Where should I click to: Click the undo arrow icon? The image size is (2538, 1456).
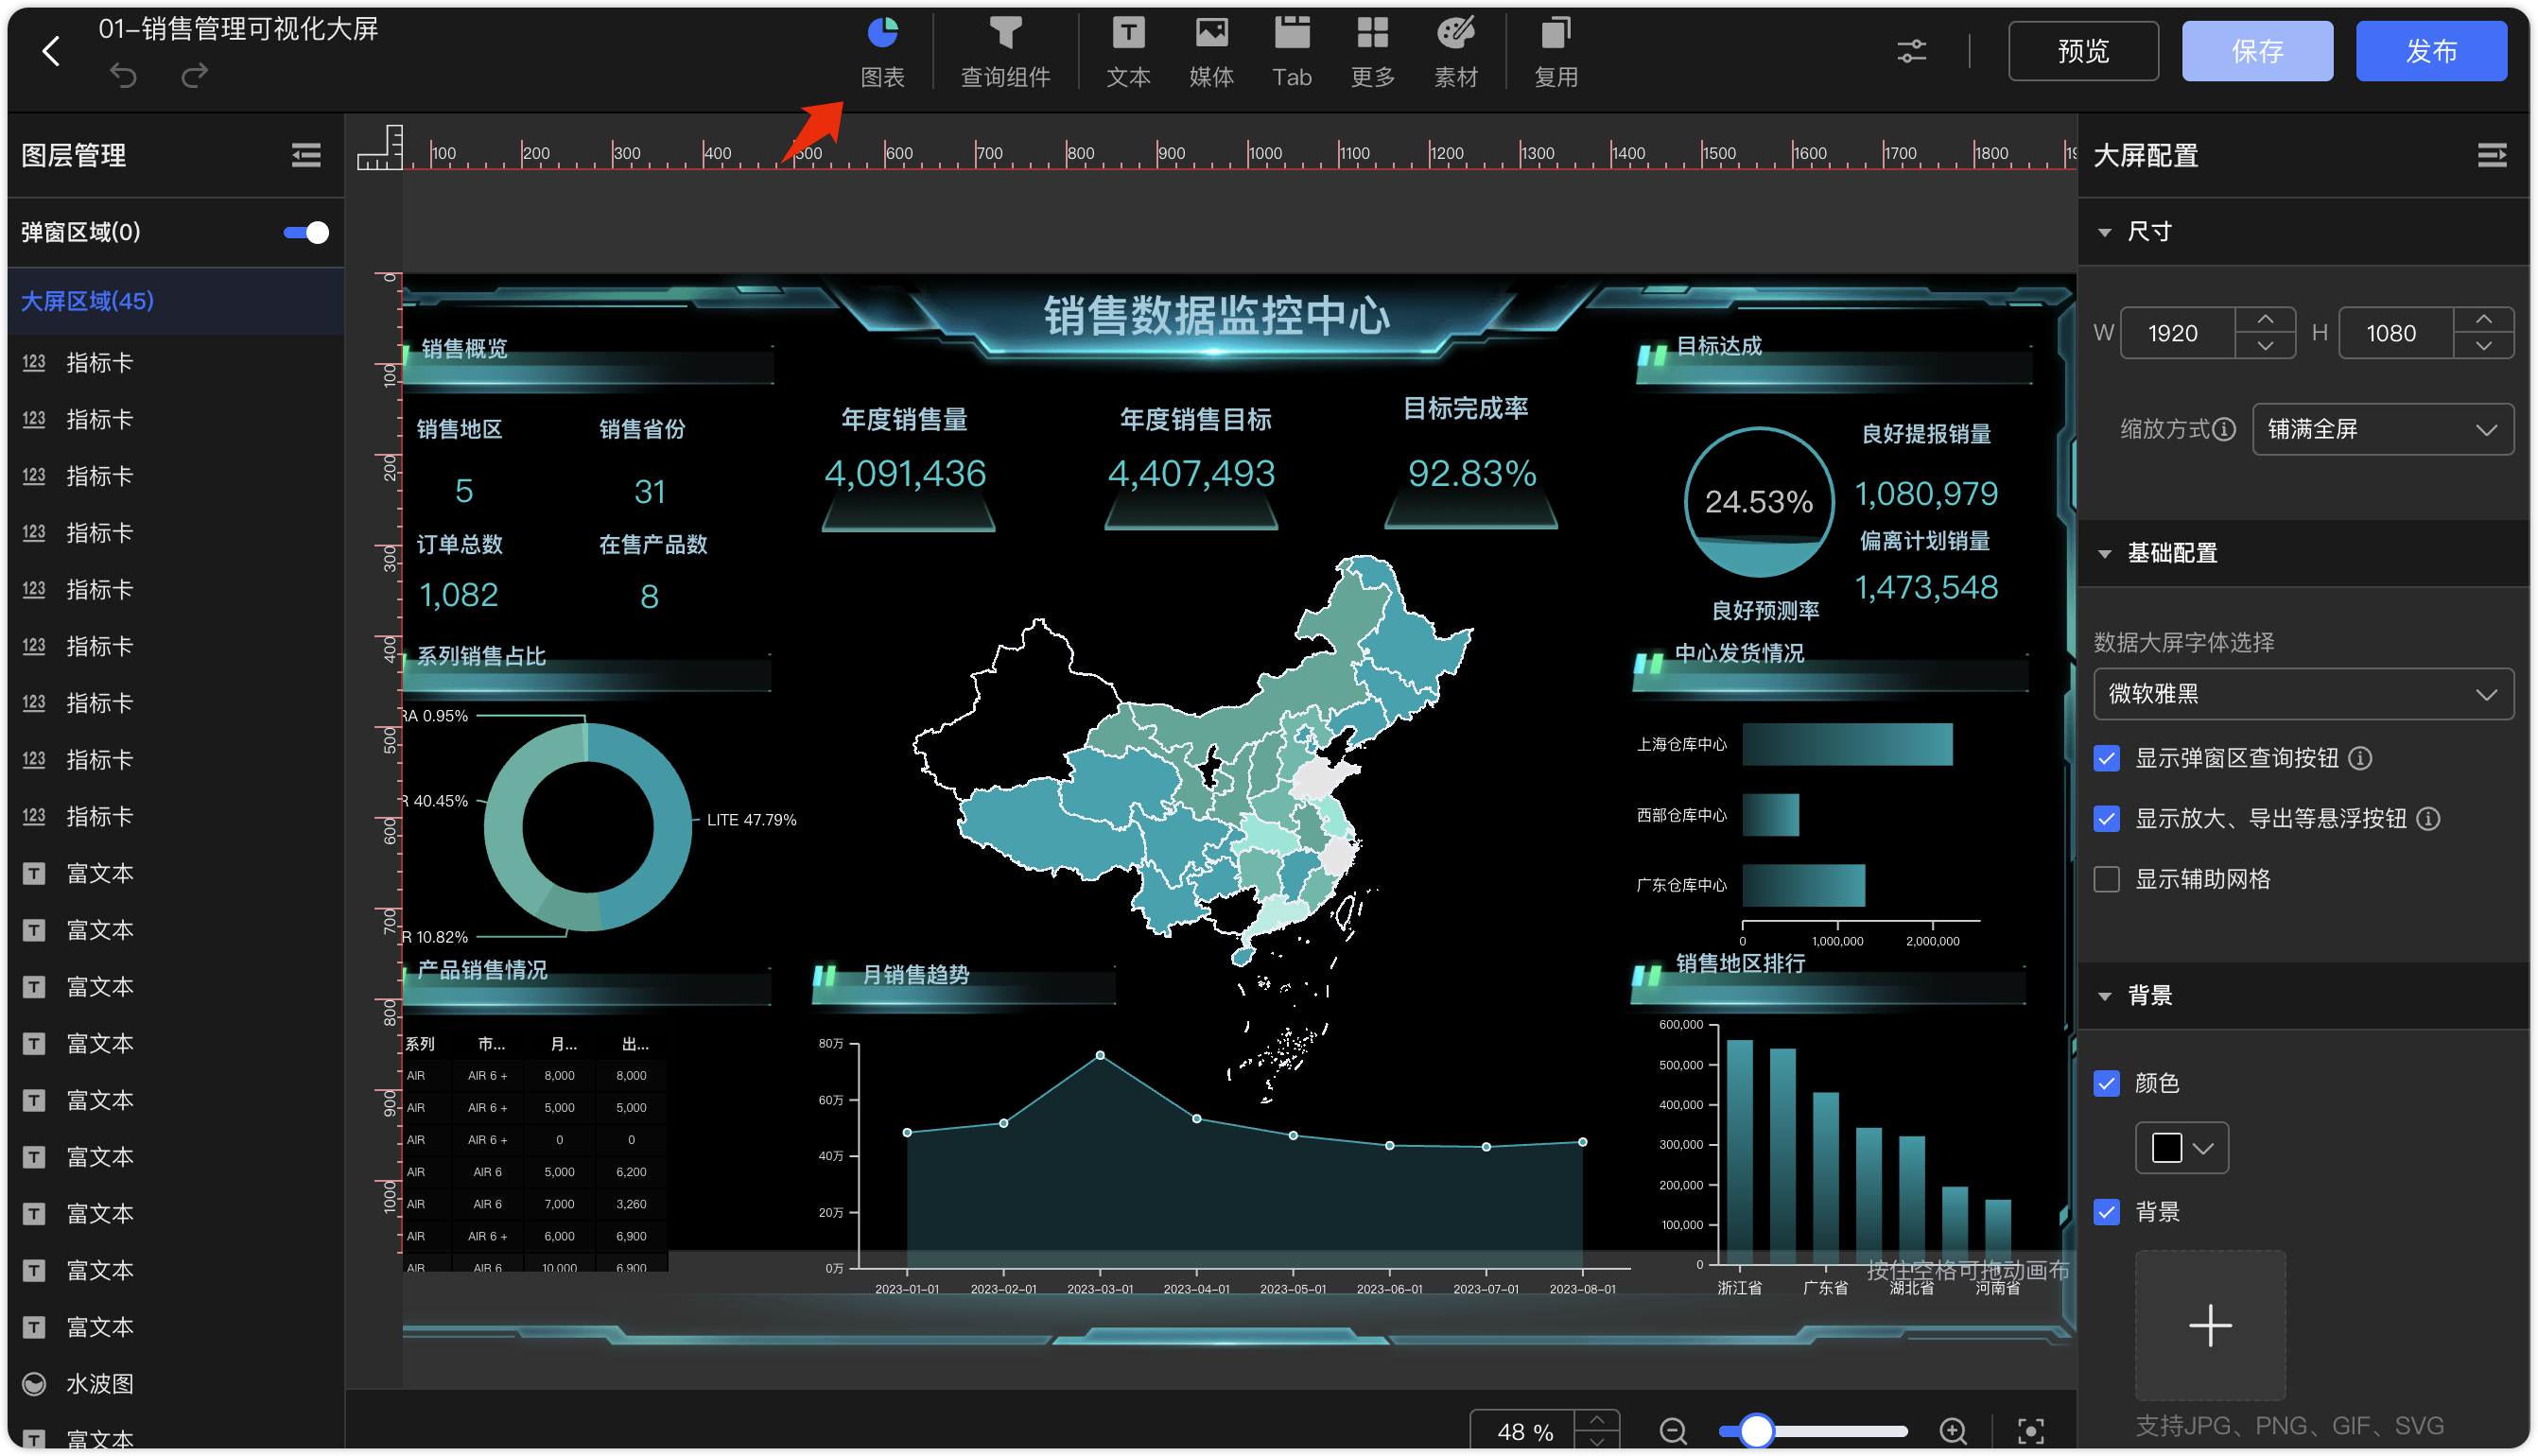(x=123, y=76)
